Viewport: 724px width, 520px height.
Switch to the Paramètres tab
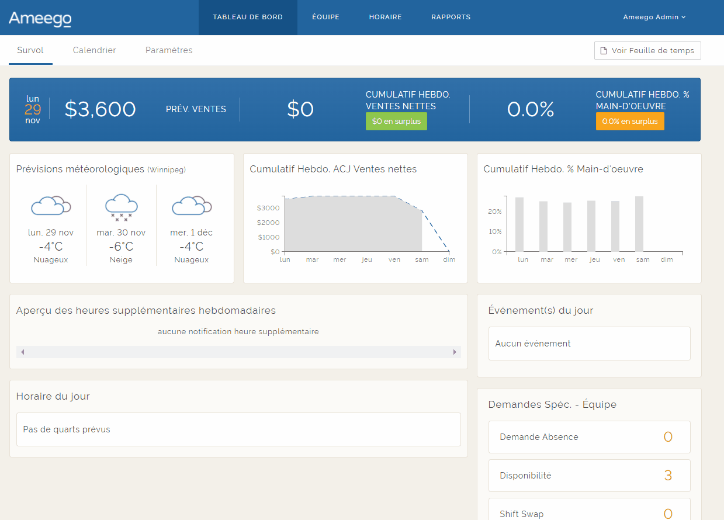[x=169, y=50]
